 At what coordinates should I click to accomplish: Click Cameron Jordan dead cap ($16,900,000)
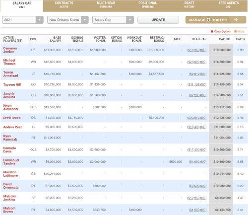tap(197, 50)
